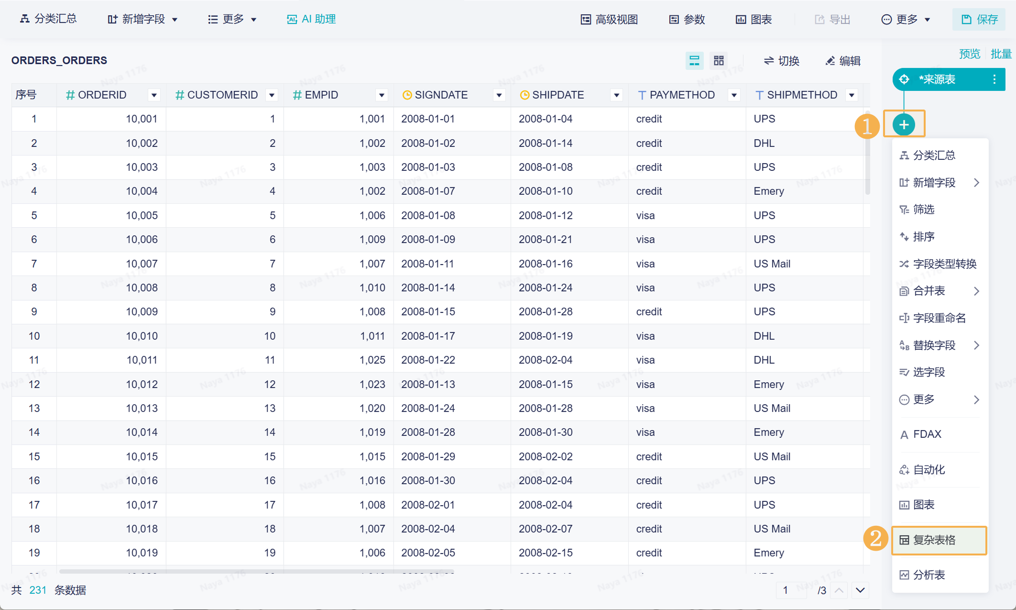Screen dimensions: 1016x610
Task: Expand EMPID column dropdown arrow
Action: click(x=382, y=95)
